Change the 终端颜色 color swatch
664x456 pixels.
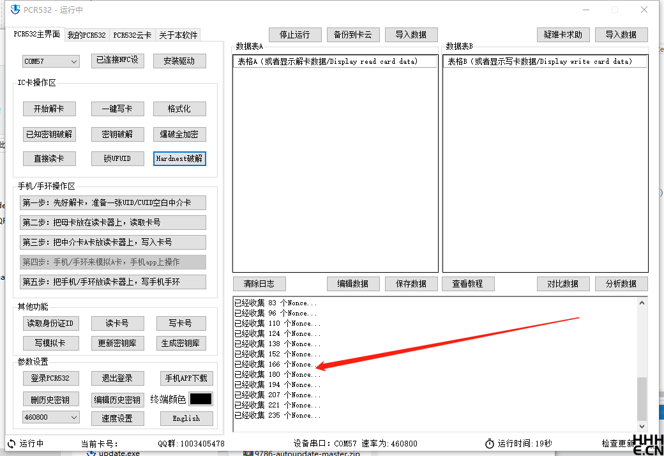coord(201,399)
